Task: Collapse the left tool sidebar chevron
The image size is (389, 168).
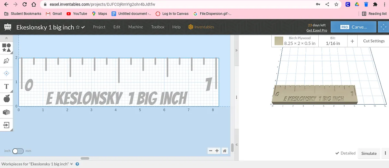Action: 6,38
